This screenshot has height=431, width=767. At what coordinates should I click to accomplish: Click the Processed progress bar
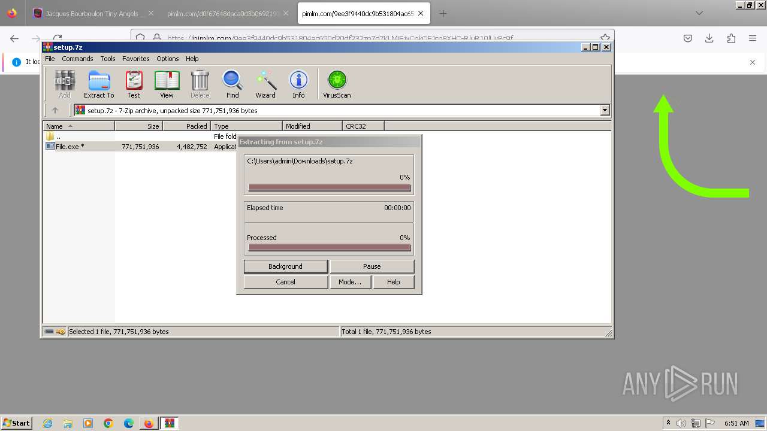330,248
